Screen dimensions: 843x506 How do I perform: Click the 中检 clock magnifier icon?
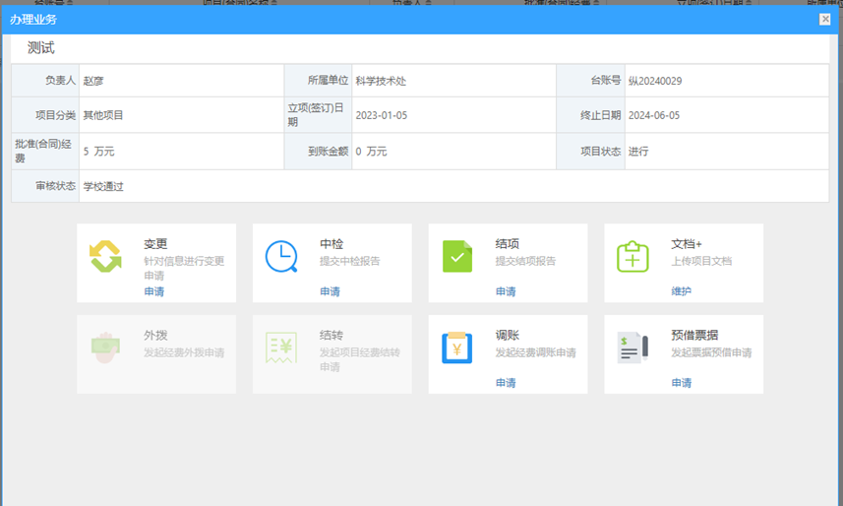[281, 256]
